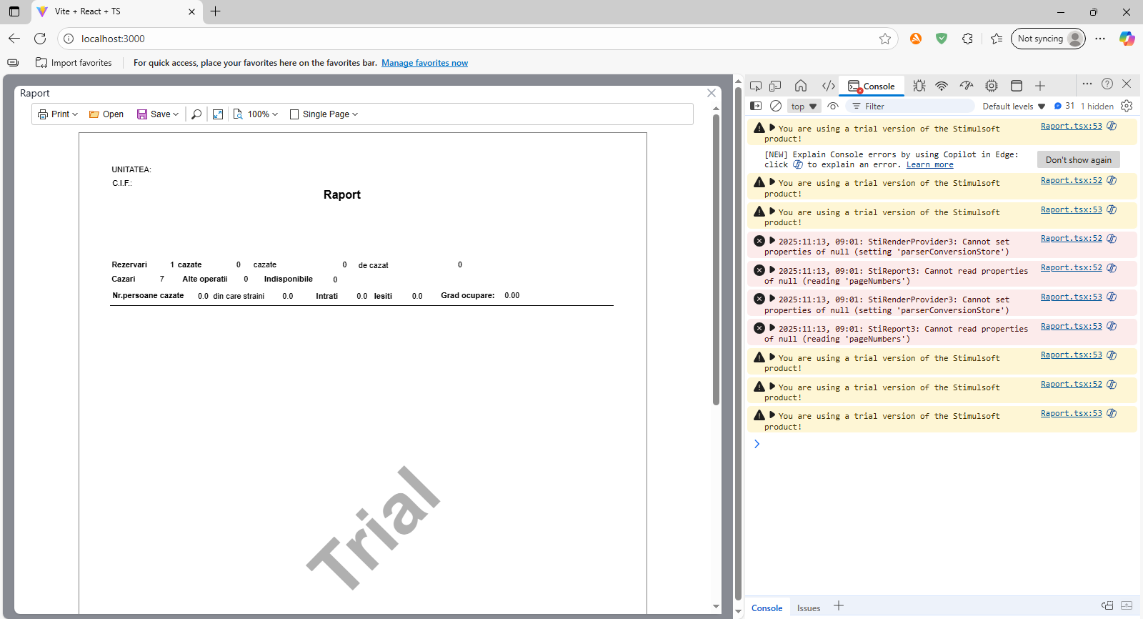Toggle device emulation mode

(775, 86)
